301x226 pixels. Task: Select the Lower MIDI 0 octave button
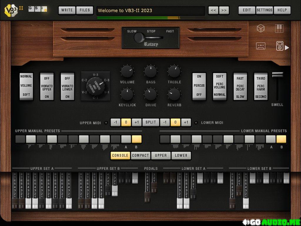tap(175, 122)
